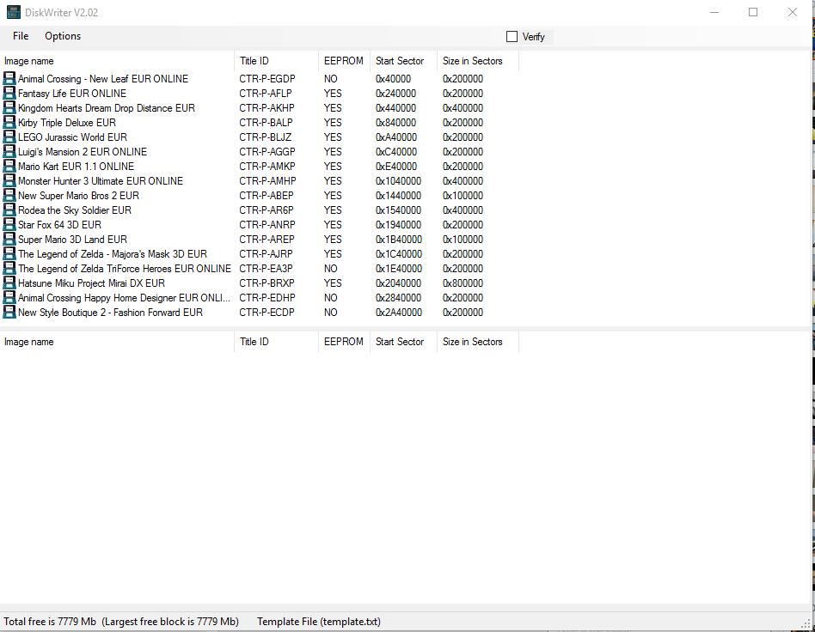
Task: Click Start Sector '0x1B40000' cell
Action: tap(399, 239)
